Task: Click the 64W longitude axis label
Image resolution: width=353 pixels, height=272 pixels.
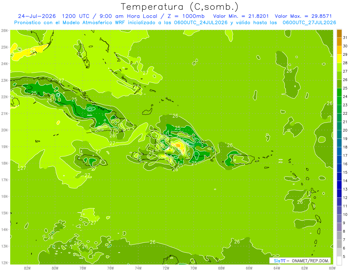Action: click(277, 268)
